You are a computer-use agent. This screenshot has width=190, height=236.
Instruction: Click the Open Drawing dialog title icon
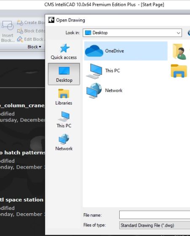click(x=51, y=20)
